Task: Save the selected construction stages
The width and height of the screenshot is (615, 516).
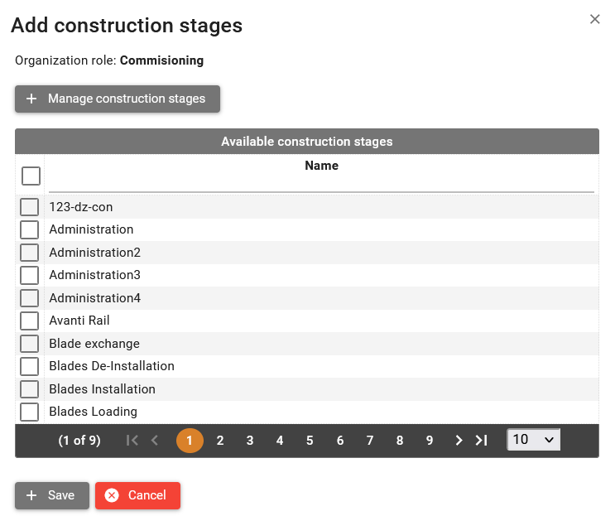Action: (x=51, y=495)
